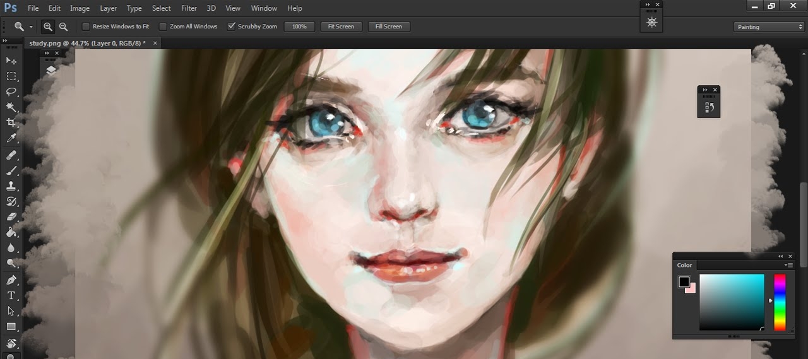Viewport: 808px width, 359px height.
Task: Select the Paint Bucket tool
Action: point(11,232)
